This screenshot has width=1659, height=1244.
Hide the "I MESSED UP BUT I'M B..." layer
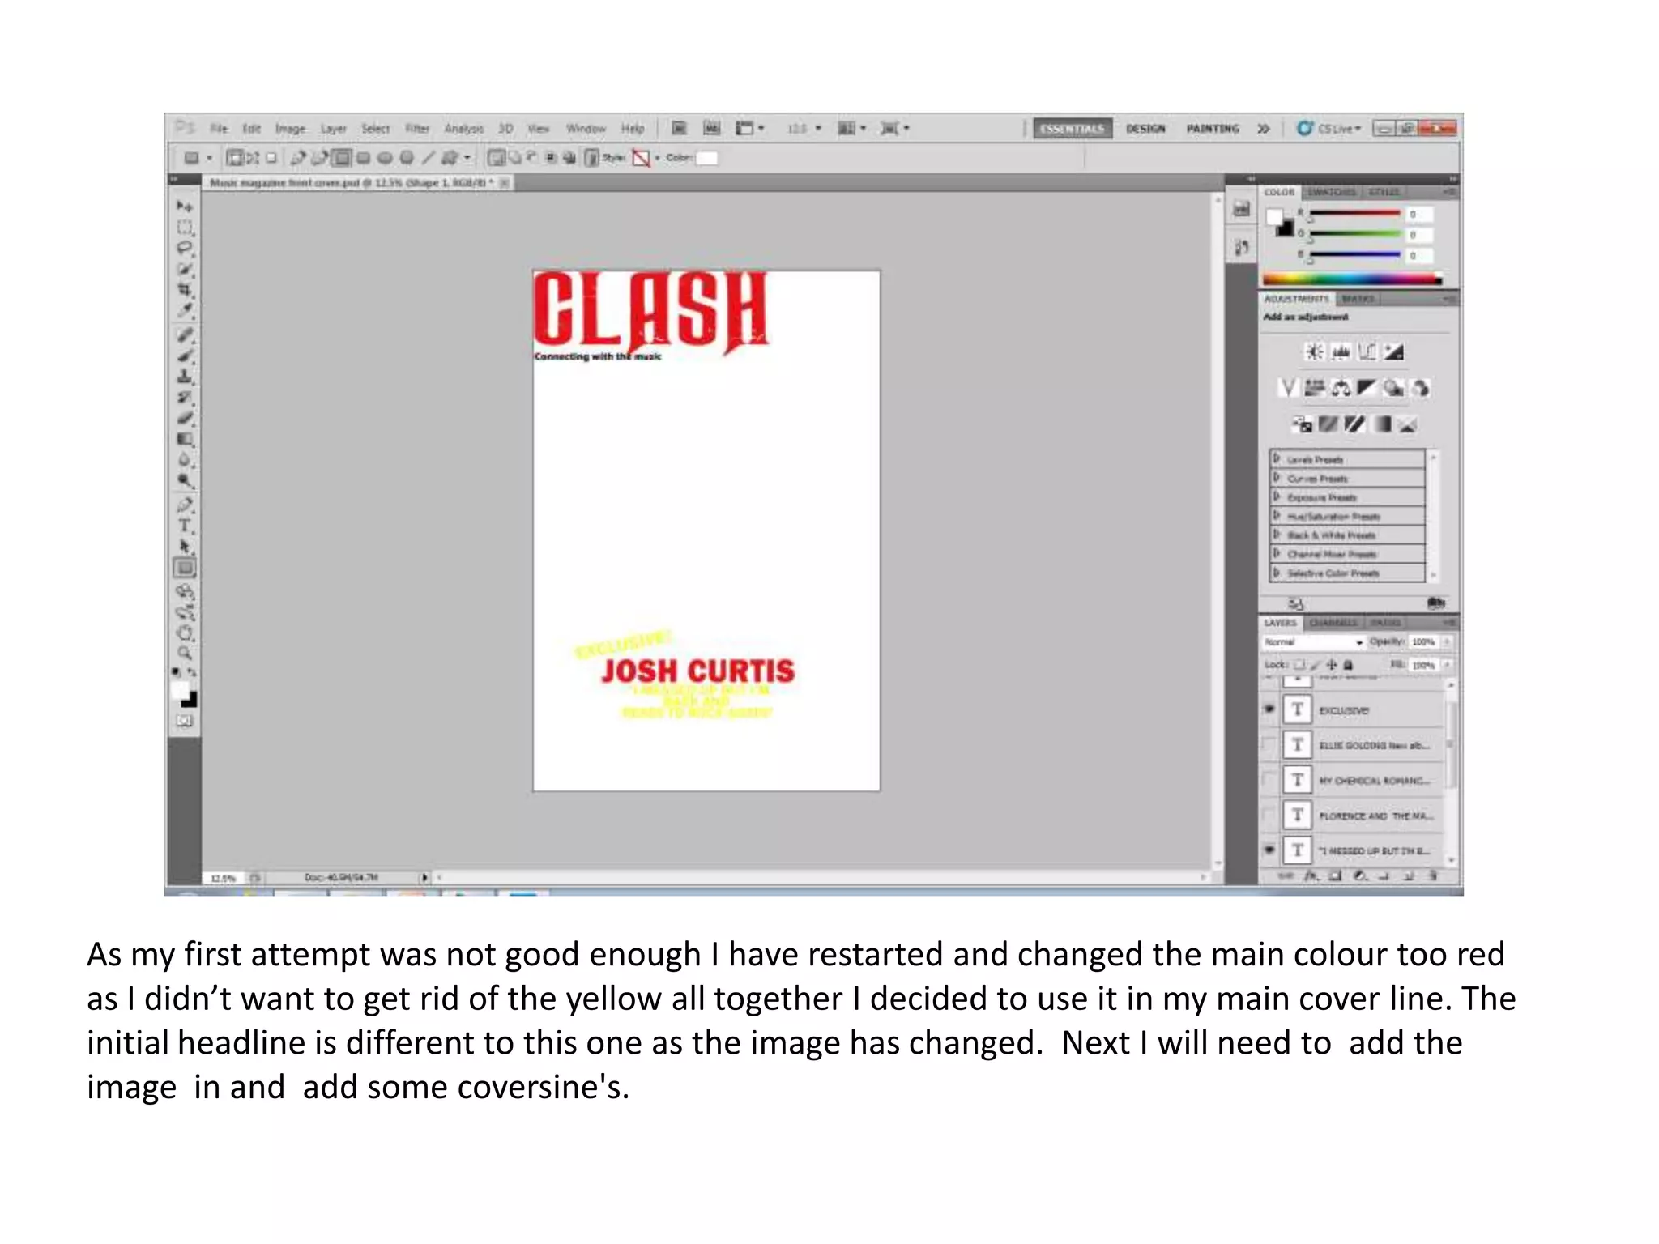click(x=1269, y=850)
